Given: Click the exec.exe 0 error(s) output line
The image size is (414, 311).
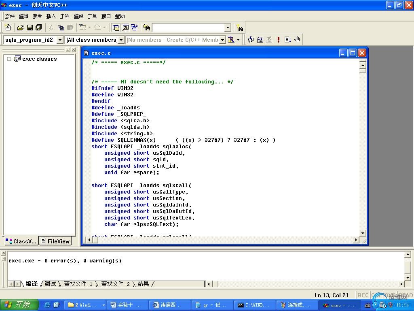Looking at the screenshot, I should 65,261.
